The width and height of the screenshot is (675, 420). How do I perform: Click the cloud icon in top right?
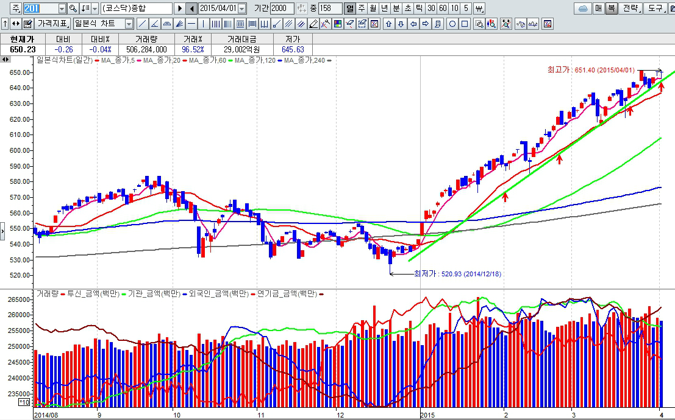(582, 9)
